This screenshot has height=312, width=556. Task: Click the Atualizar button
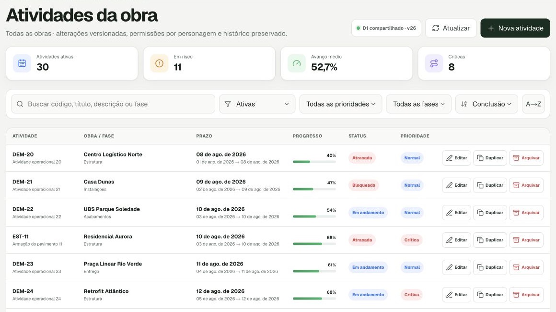coord(451,28)
